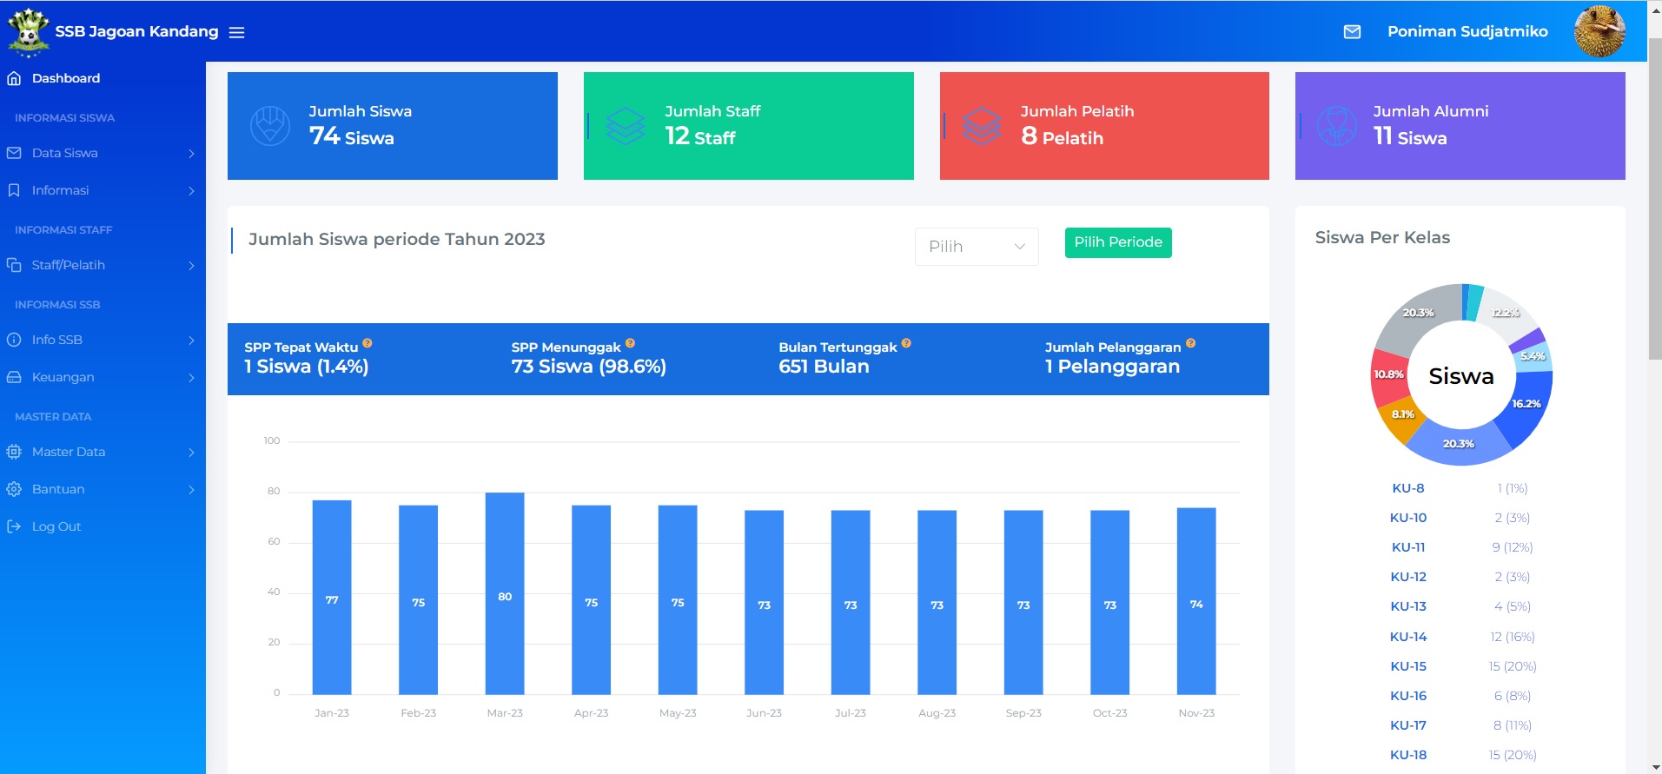Click the SSB Jagoan Kandang logo
This screenshot has height=774, width=1662.
pyautogui.click(x=28, y=32)
